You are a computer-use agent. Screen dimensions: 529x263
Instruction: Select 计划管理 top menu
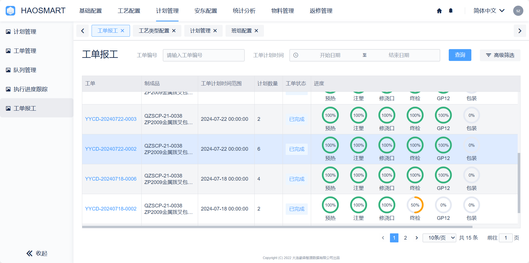tap(167, 11)
